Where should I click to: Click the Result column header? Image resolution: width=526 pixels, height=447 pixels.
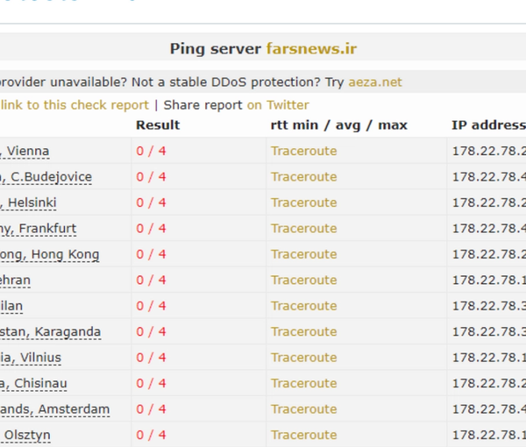[158, 125]
